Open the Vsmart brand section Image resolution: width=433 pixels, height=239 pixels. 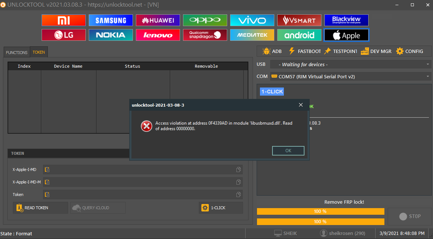(299, 20)
